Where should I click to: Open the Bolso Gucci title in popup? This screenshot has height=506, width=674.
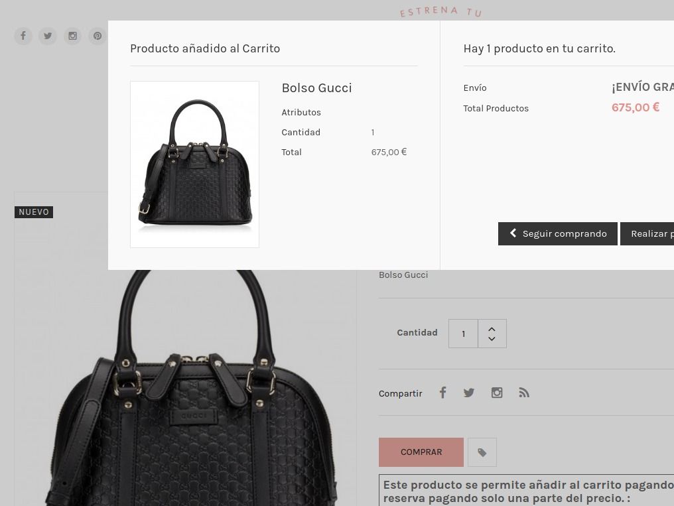coord(317,88)
